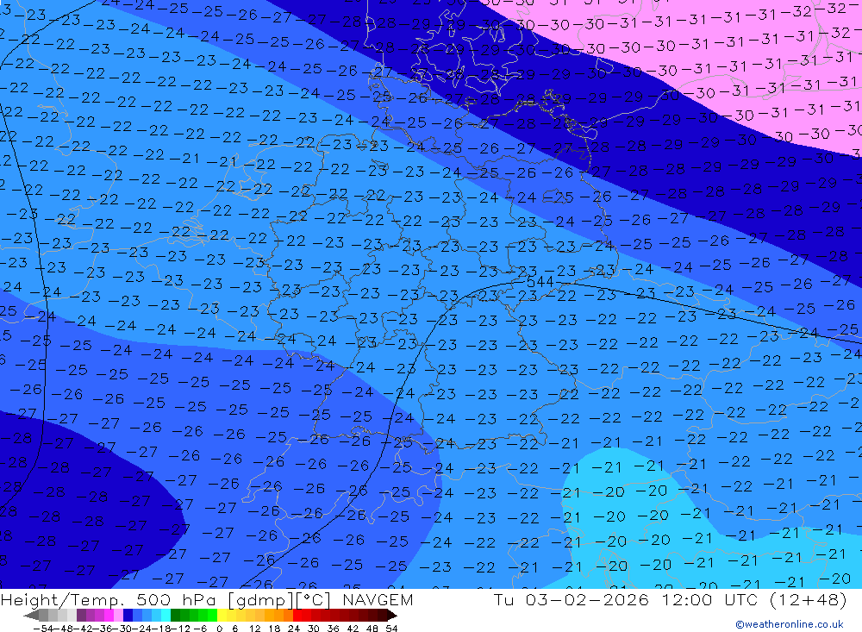This screenshot has width=862, height=632.
Task: Click the '544' height contour label
Action: click(540, 282)
